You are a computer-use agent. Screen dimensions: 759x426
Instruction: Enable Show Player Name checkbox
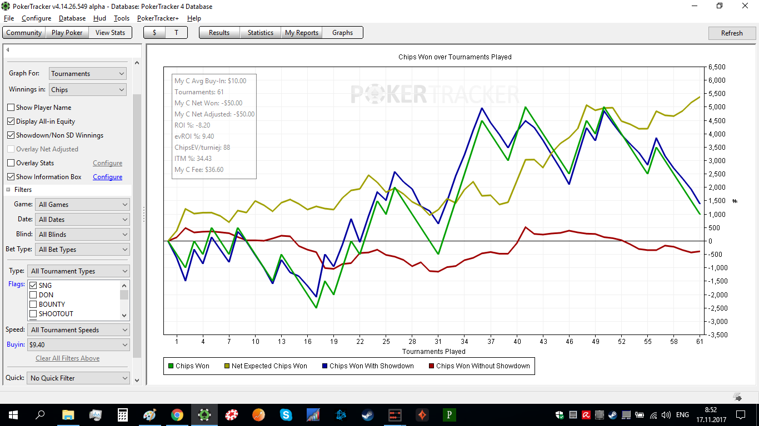tap(11, 108)
